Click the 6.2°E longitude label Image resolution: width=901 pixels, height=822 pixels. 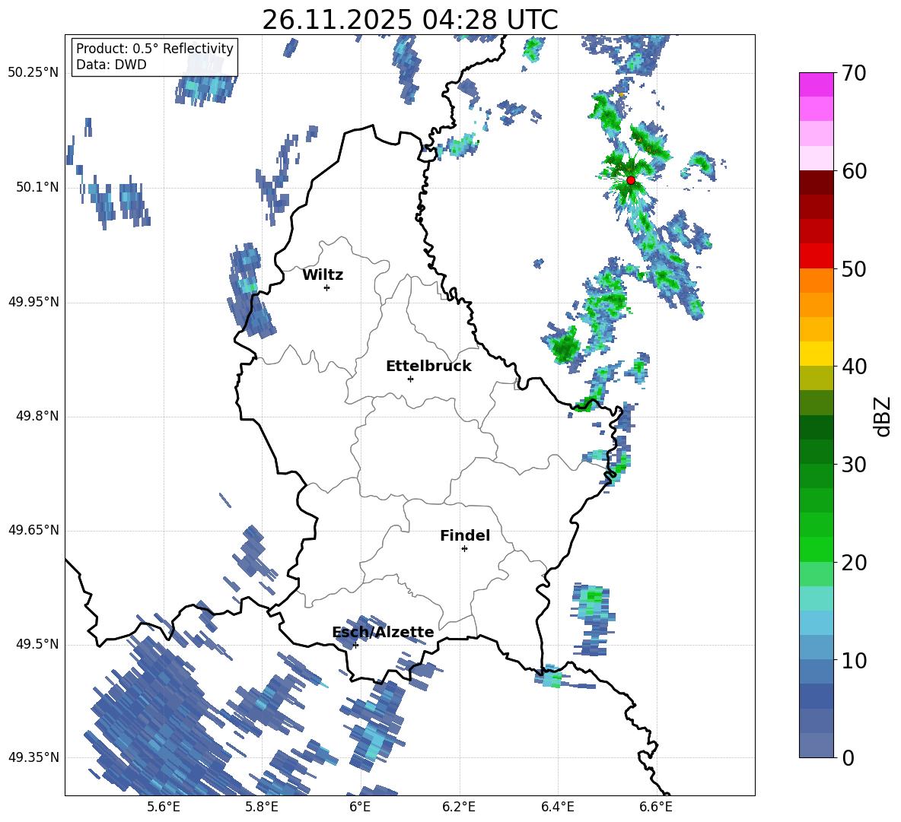click(x=459, y=807)
